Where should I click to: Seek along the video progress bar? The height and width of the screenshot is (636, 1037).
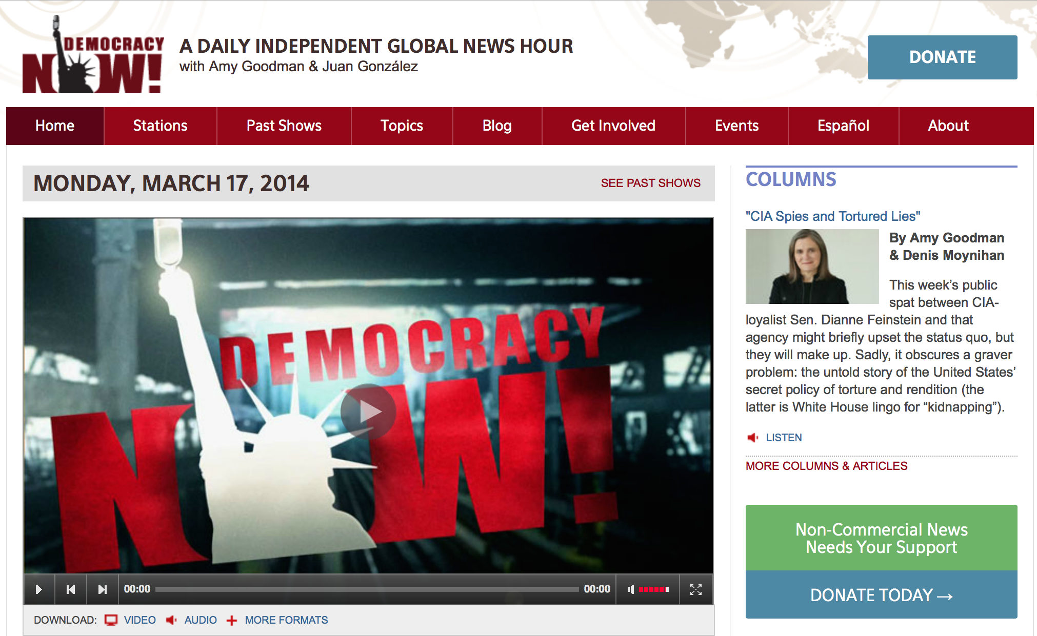tap(367, 589)
